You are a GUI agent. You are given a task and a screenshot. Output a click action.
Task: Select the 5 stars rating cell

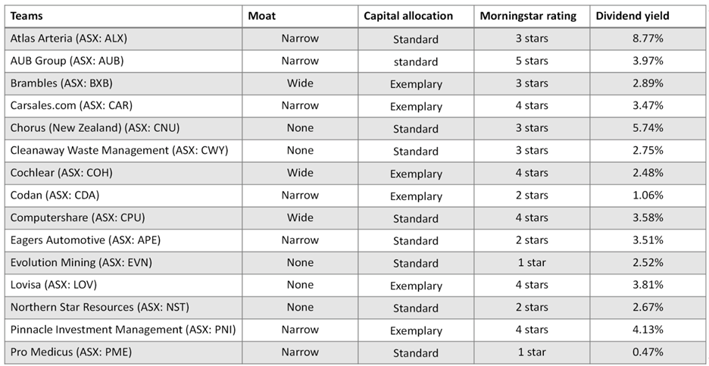(531, 61)
